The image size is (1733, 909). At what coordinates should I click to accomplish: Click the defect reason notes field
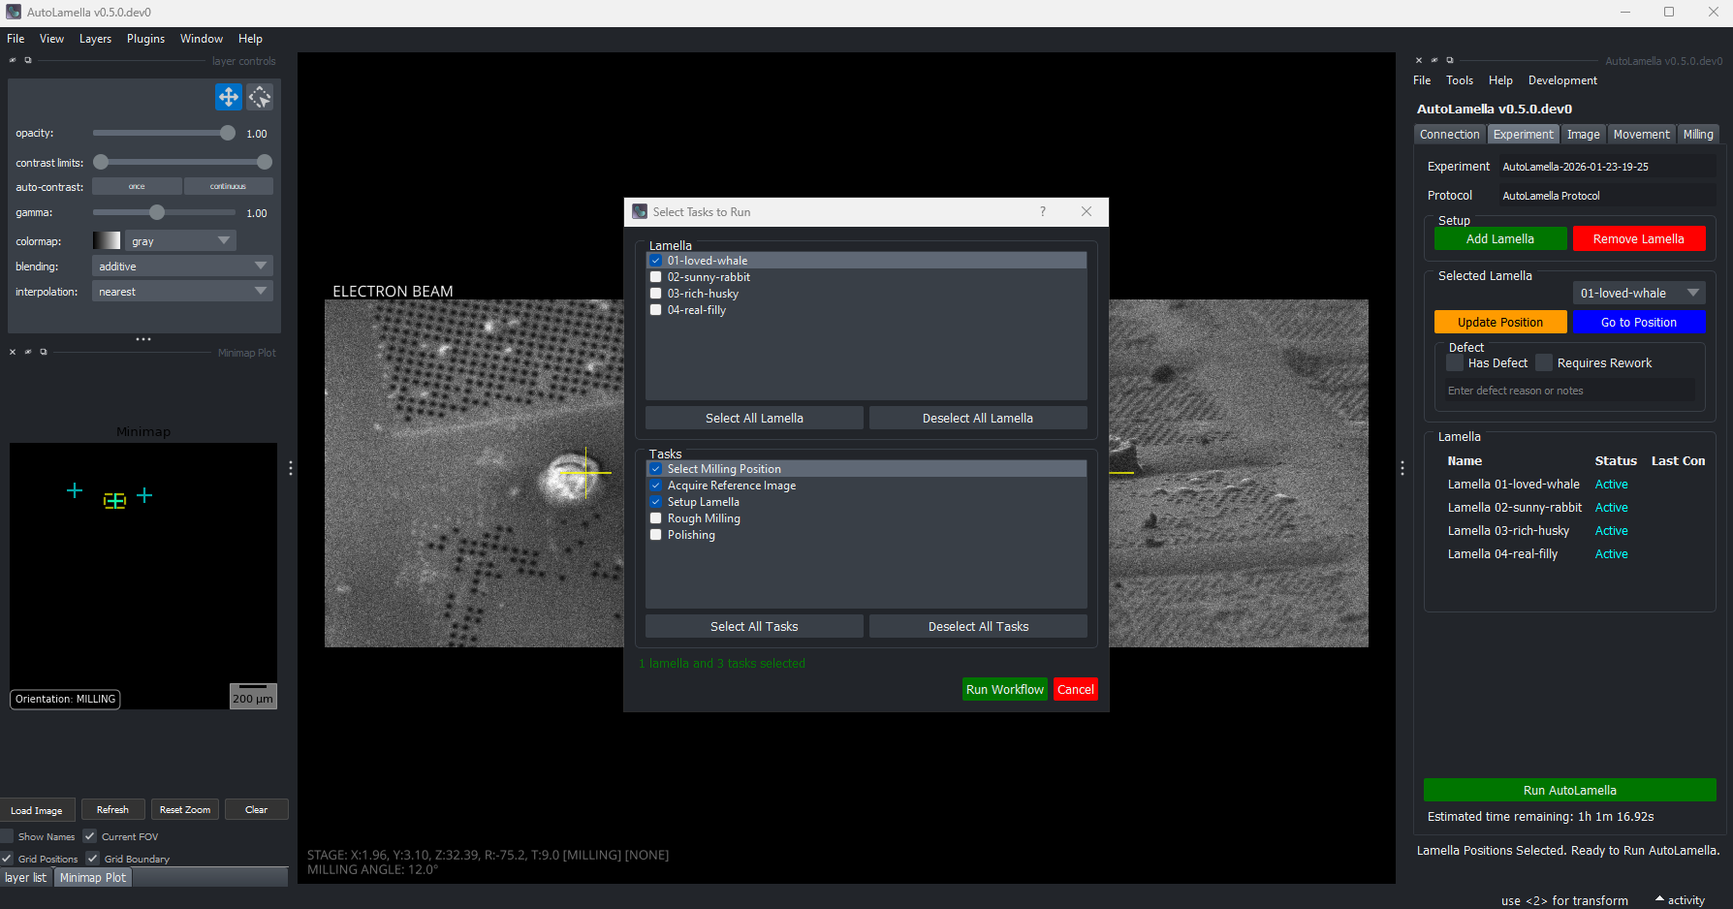pos(1568,391)
